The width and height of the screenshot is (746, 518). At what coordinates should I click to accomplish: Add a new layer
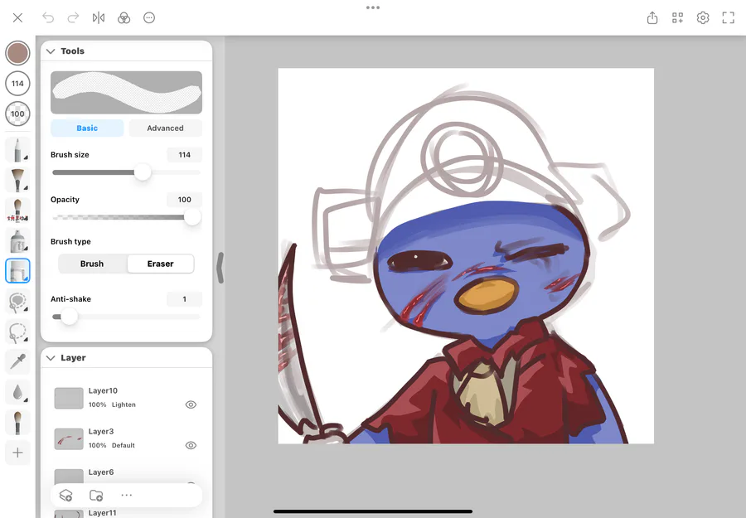(65, 495)
